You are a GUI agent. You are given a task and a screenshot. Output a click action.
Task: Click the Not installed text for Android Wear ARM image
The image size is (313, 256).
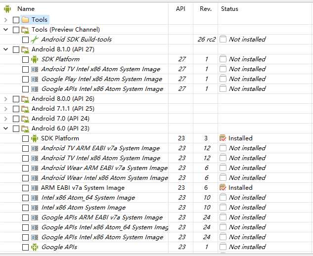(247, 168)
